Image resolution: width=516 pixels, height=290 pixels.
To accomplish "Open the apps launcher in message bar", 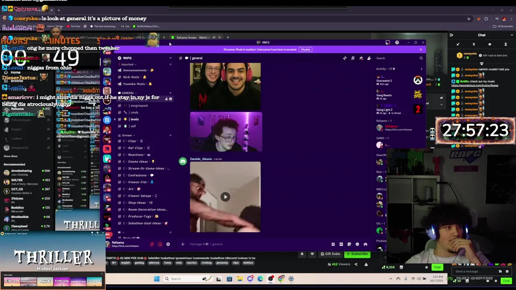I will (x=365, y=244).
